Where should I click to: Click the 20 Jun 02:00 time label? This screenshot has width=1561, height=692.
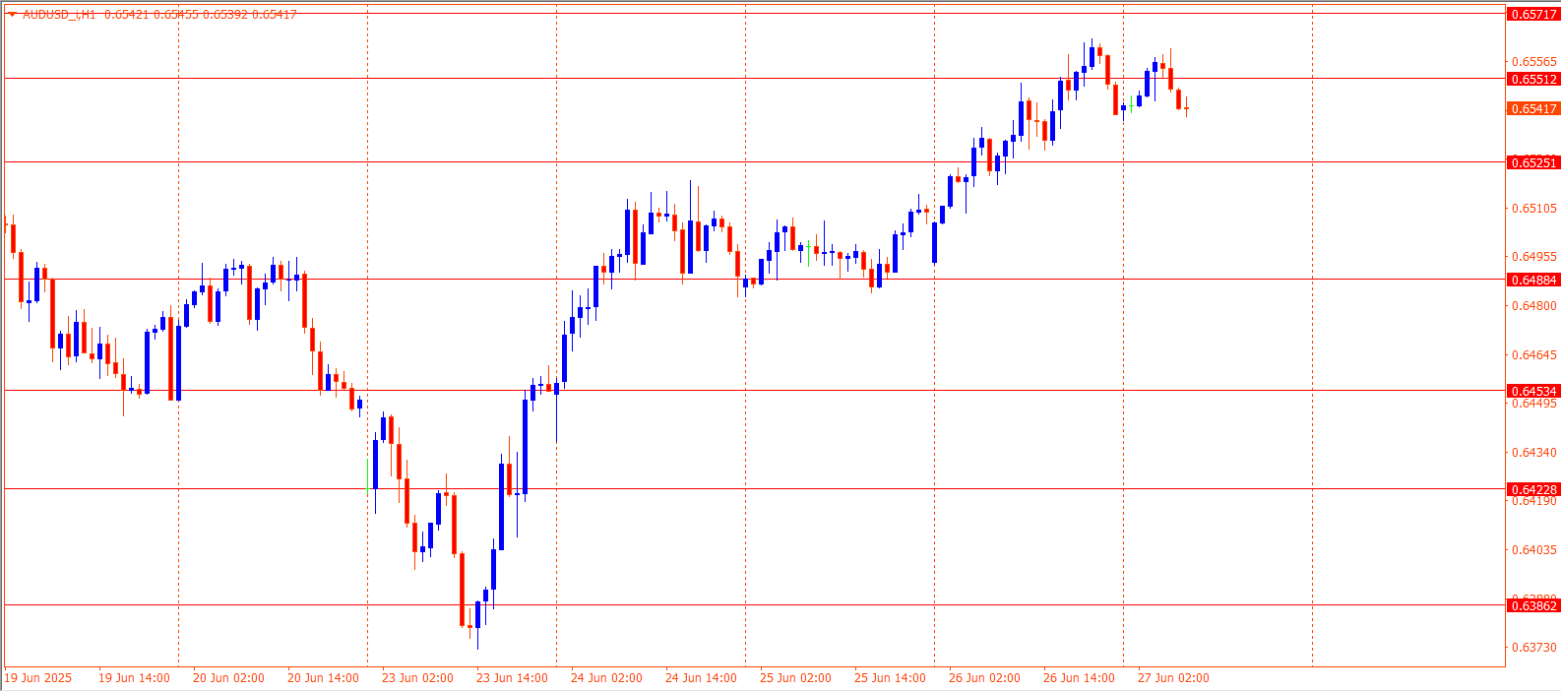point(228,677)
